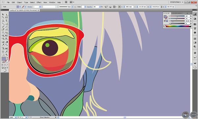Select the Gradient tool in tools panel
Viewport: 198px width, 119px height.
pos(6,42)
